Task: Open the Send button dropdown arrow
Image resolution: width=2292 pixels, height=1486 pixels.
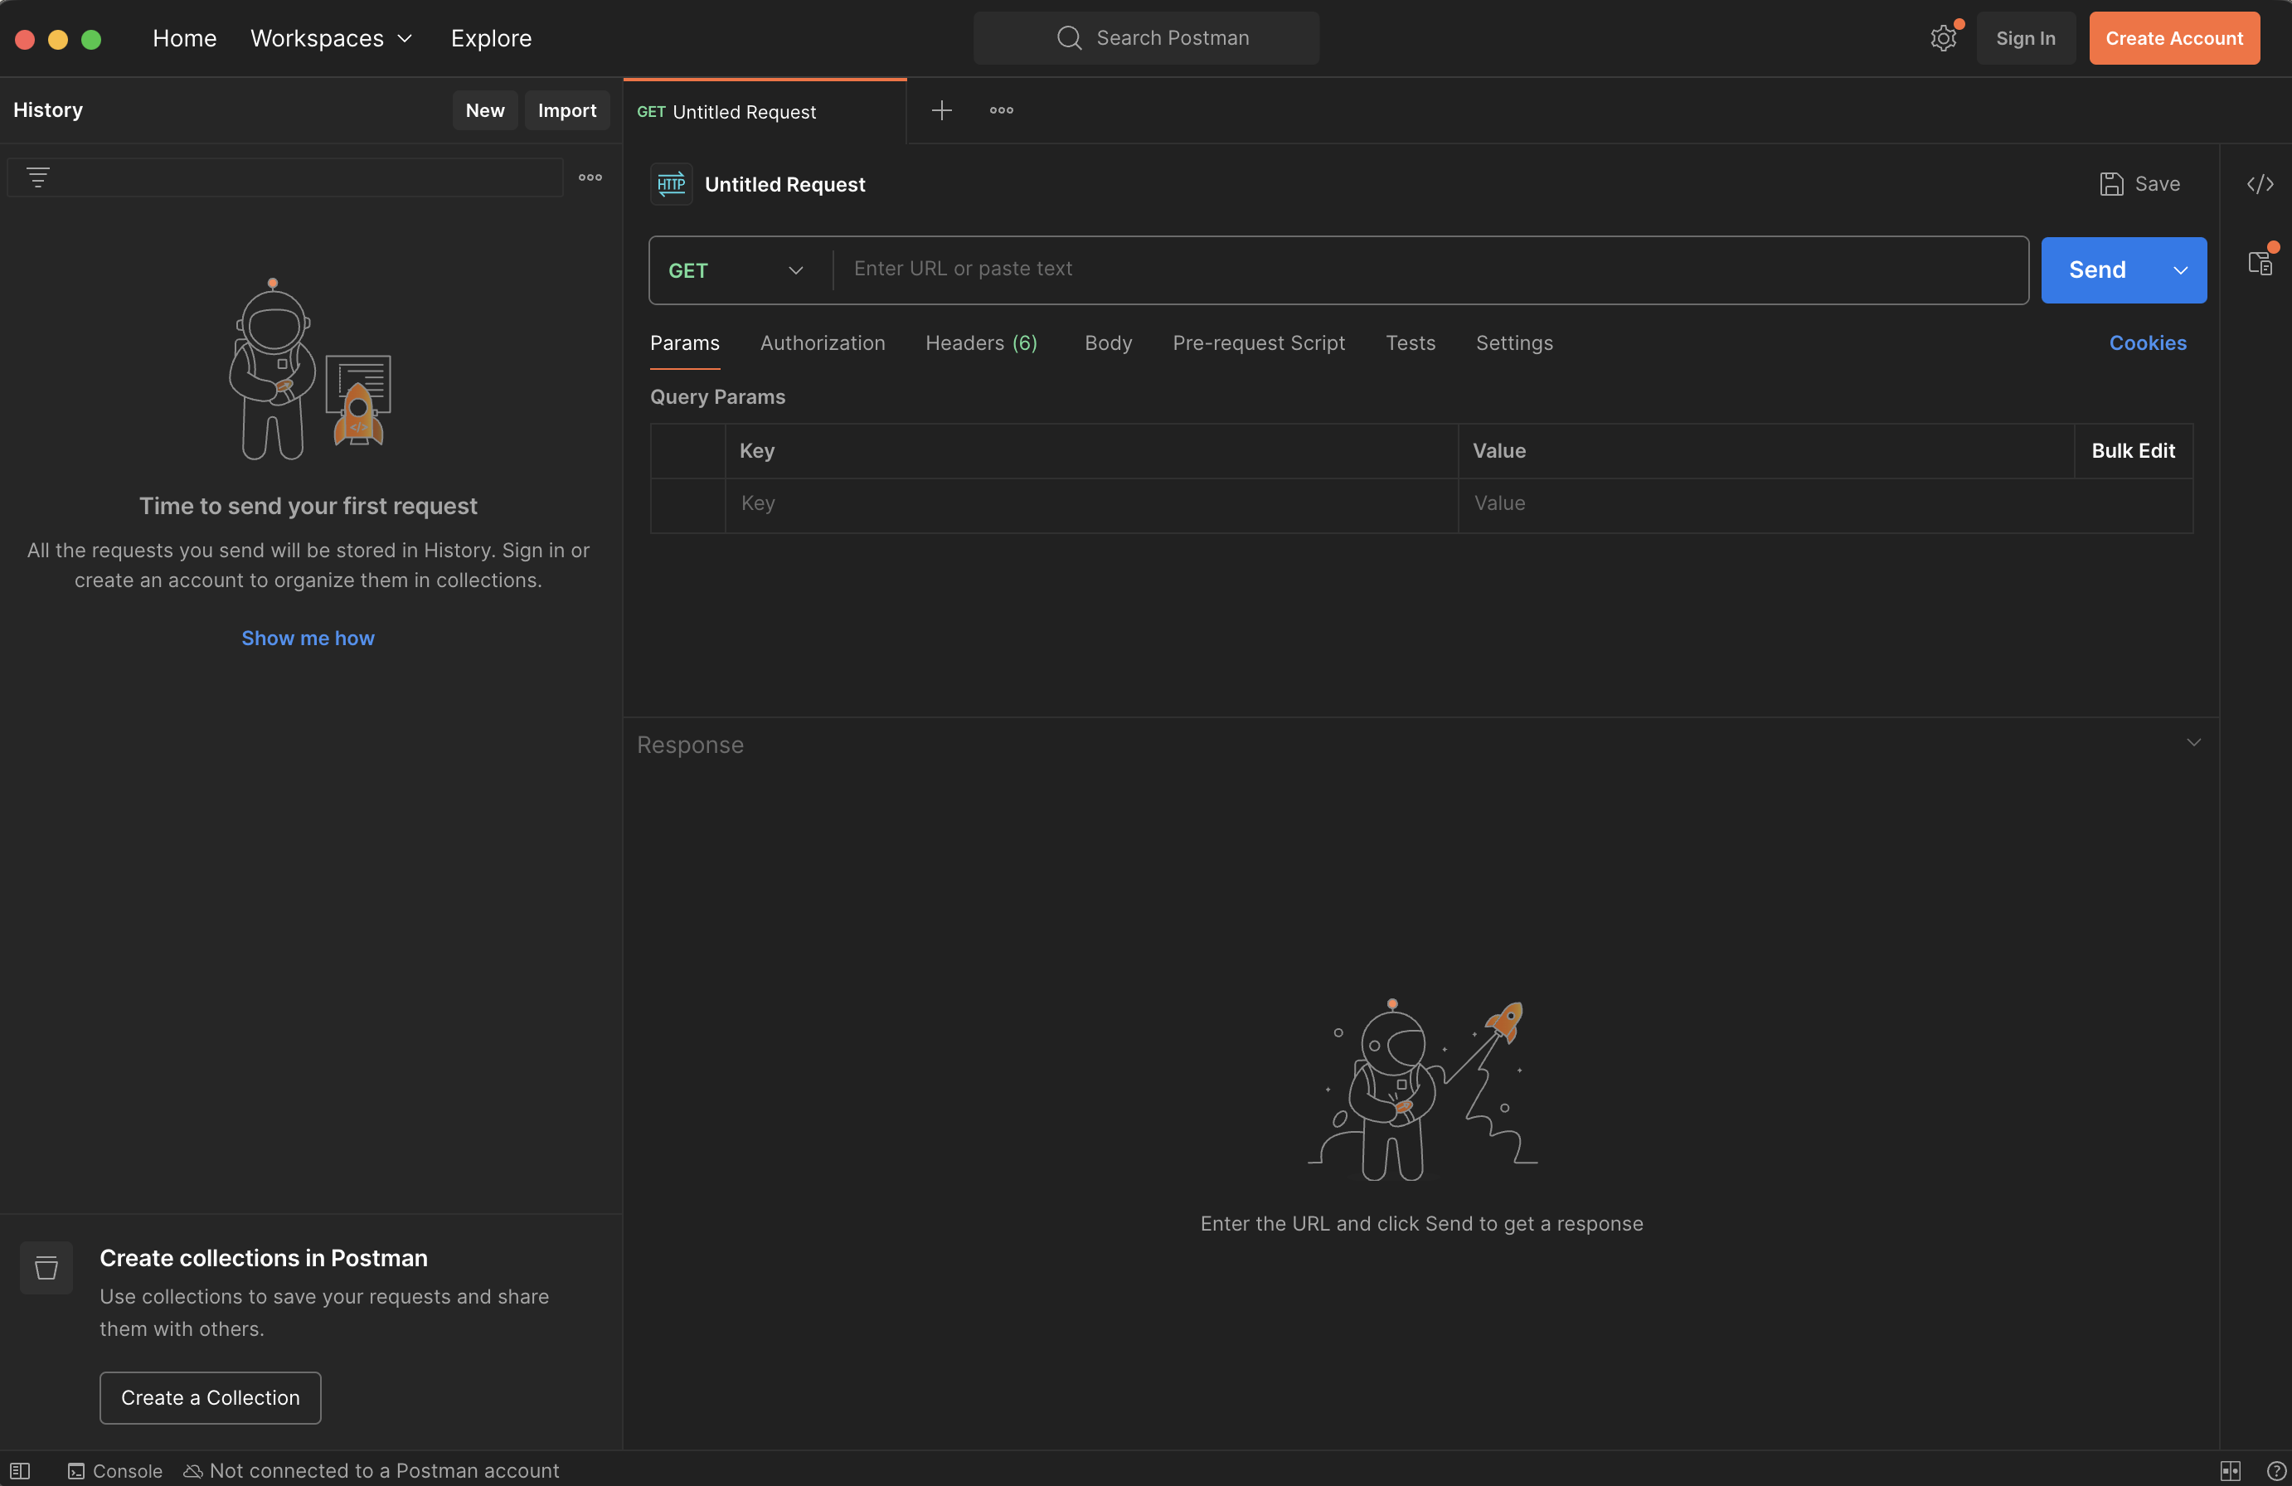Action: point(2180,270)
